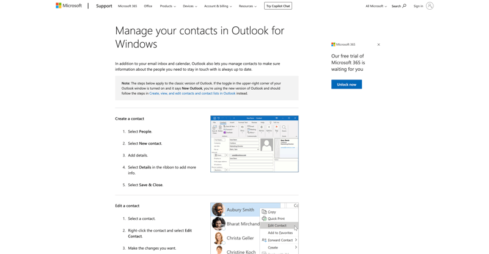Image resolution: width=489 pixels, height=254 pixels.
Task: Click the Edit Contact context menu image
Action: pyautogui.click(x=254, y=228)
